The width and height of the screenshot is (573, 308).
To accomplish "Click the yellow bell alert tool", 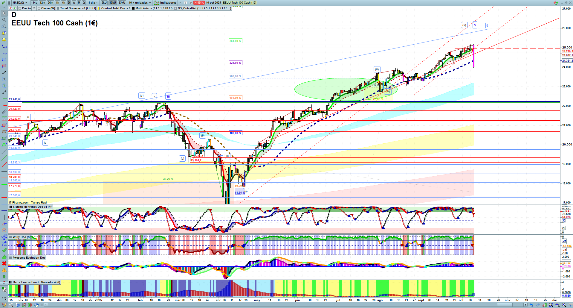I will tap(4, 40).
